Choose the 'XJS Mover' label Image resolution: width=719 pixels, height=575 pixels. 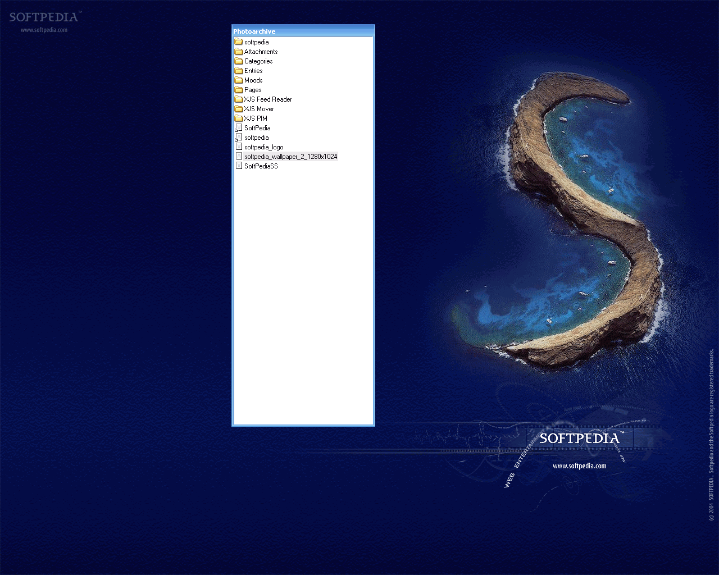pos(259,109)
